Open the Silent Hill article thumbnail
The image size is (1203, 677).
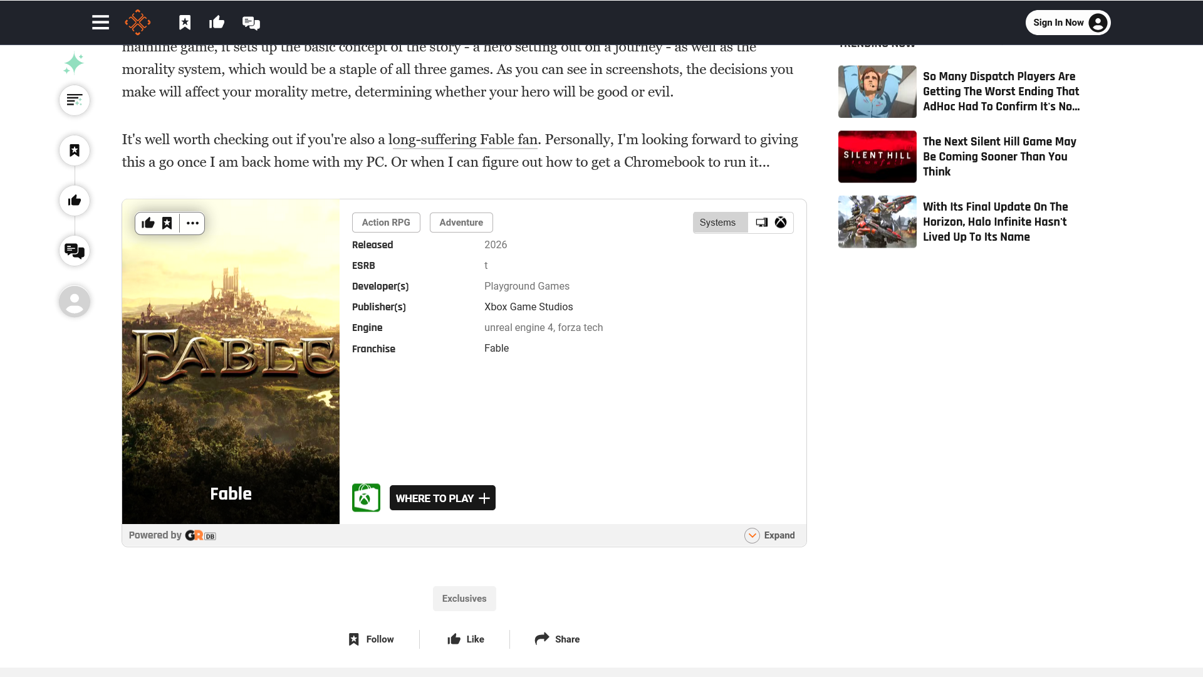[877, 157]
